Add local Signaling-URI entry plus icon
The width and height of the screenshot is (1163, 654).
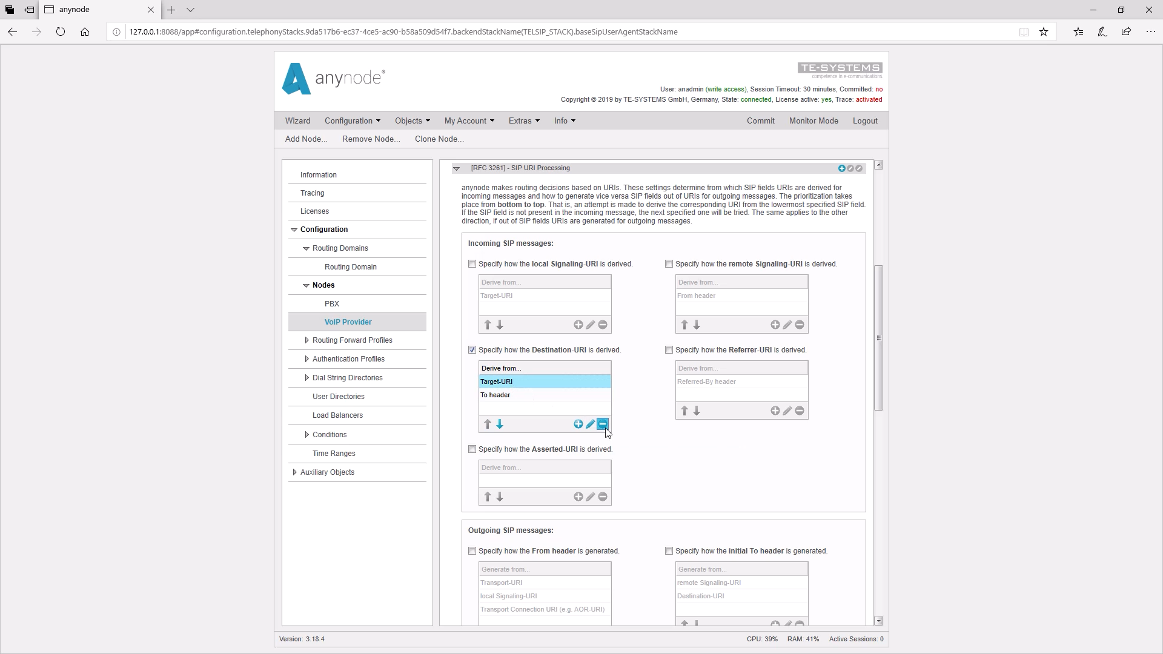(x=578, y=325)
